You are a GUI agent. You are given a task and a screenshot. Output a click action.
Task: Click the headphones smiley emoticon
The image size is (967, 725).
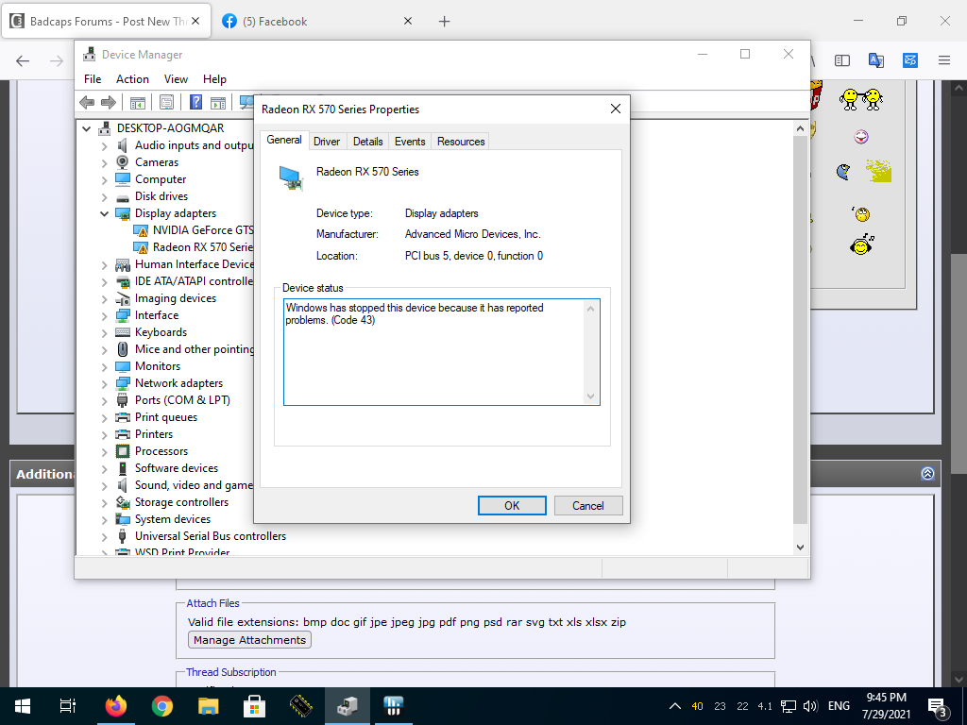[x=860, y=245]
